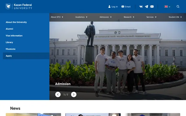Open the first news card thumbnail

click(33, 115)
